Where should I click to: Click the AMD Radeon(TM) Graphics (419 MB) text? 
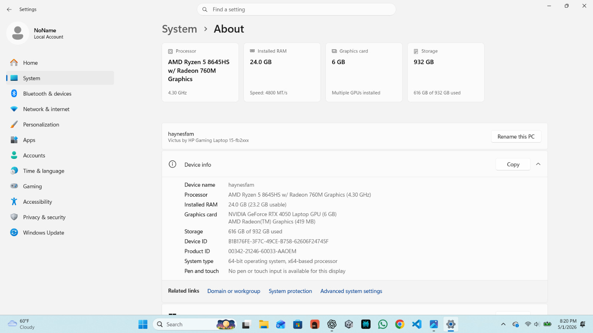click(272, 222)
